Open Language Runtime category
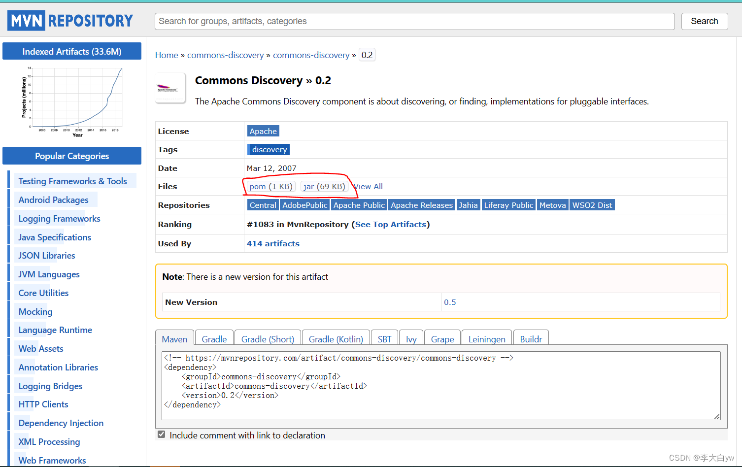Screen dimensions: 742x467 click(55, 330)
